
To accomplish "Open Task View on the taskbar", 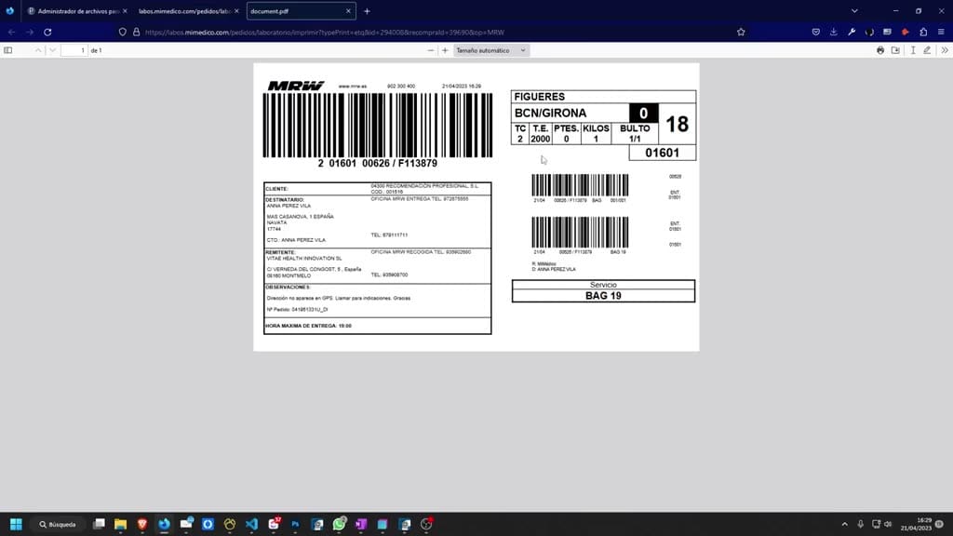I will click(99, 524).
